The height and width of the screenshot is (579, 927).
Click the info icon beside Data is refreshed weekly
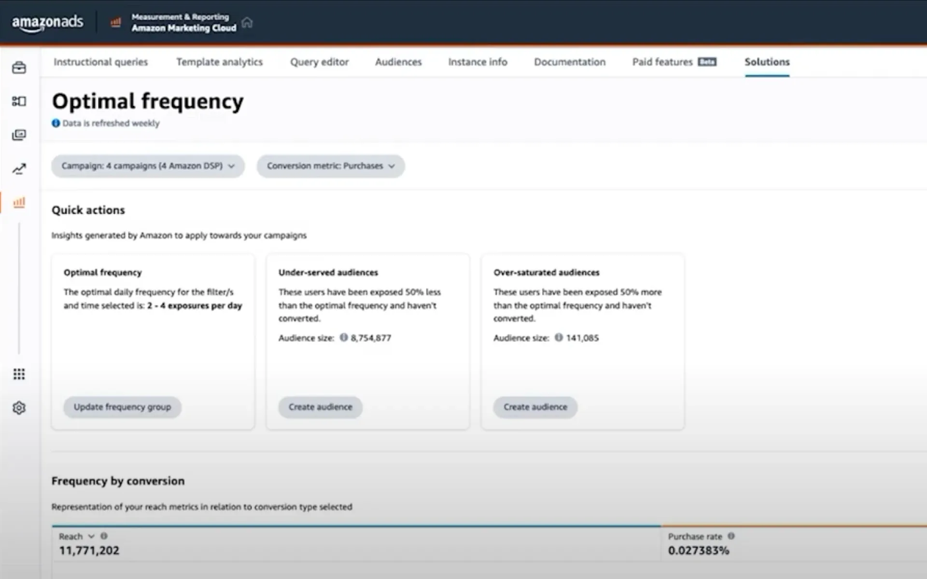tap(55, 123)
